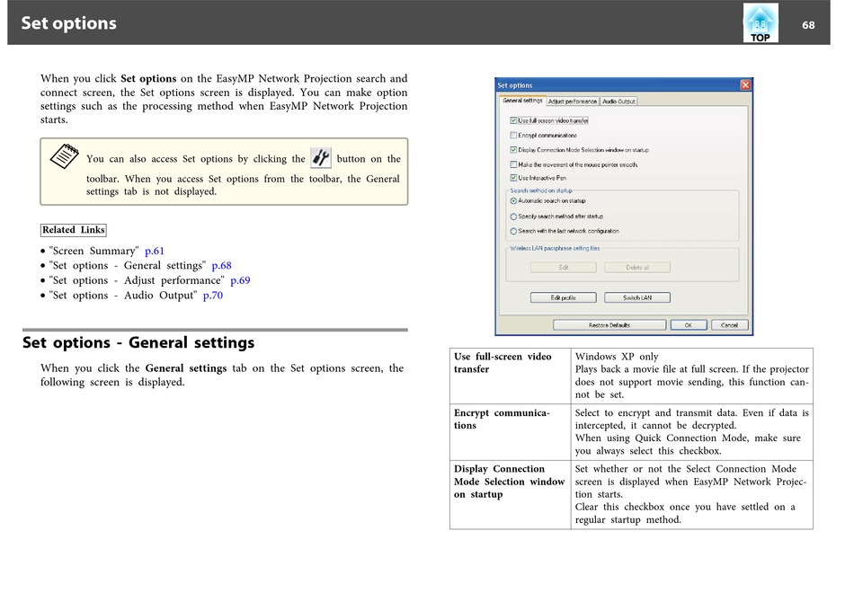
Task: Click the Edit profile button
Action: click(563, 298)
